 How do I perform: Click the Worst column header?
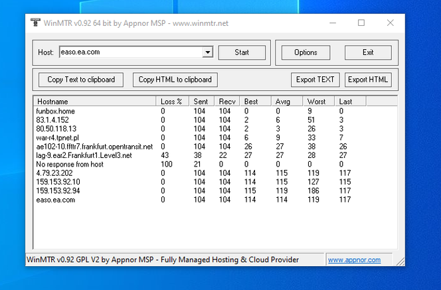pyautogui.click(x=319, y=102)
